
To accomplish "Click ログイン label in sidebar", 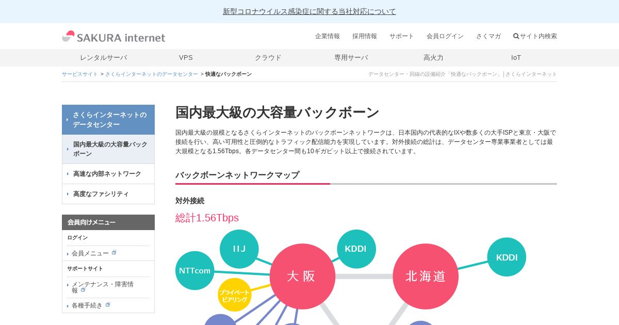I will click(x=77, y=238).
